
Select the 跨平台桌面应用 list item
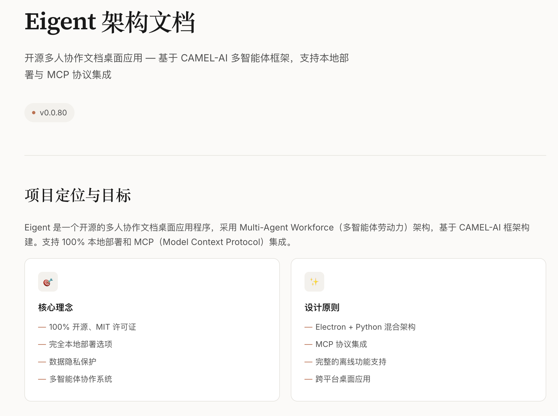point(343,379)
